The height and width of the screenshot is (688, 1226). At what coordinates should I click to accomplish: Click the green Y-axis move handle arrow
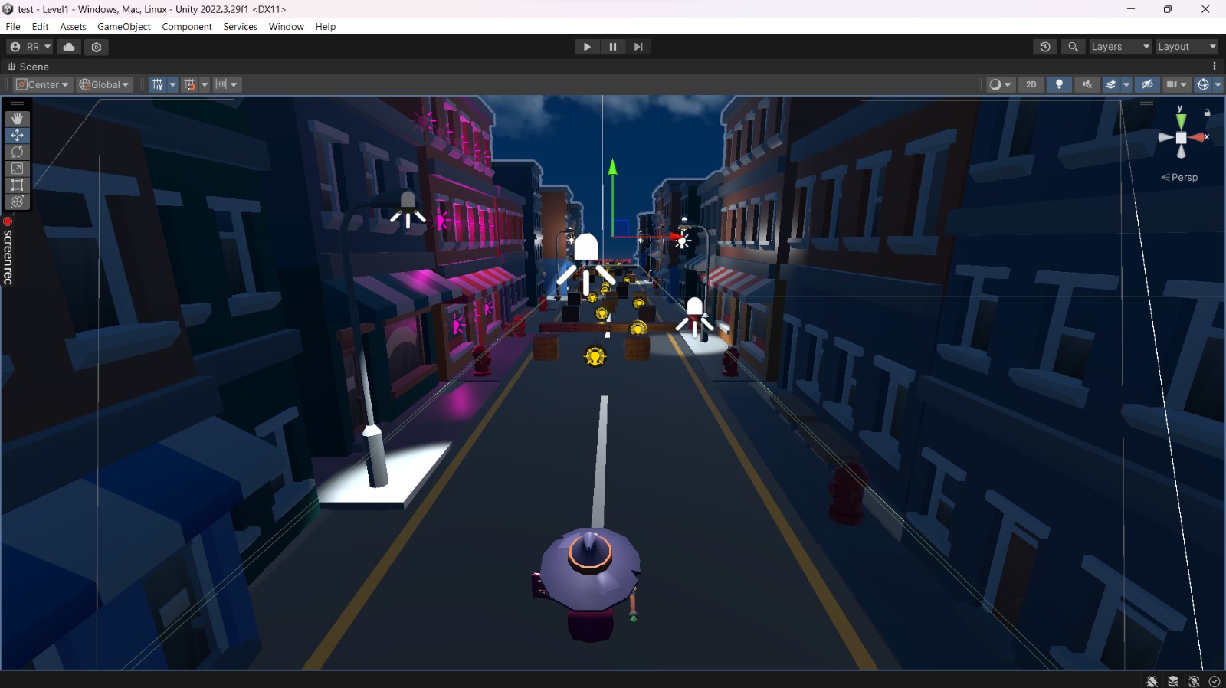point(612,166)
